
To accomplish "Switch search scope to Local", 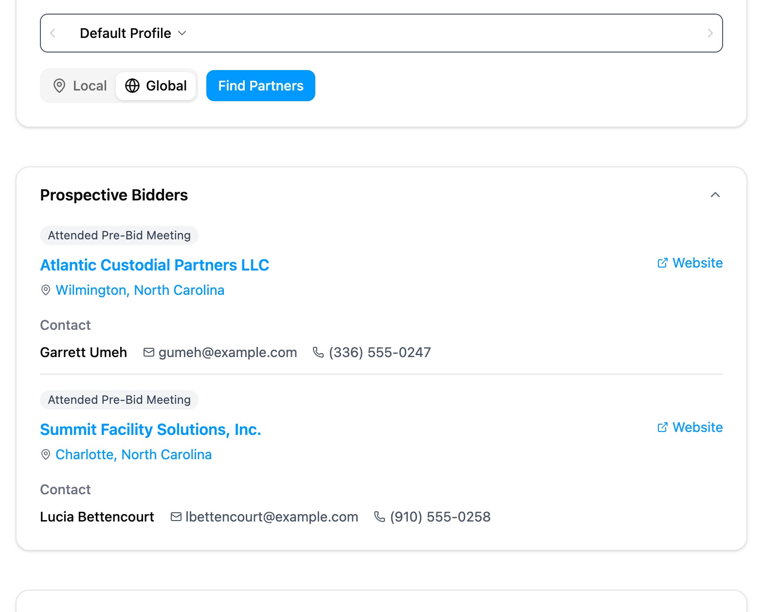I will coord(80,86).
